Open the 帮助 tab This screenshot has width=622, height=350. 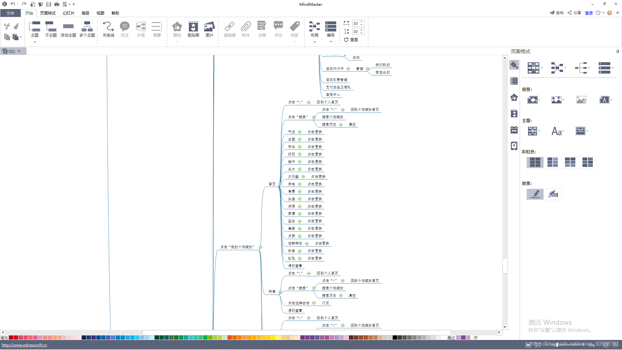pos(115,13)
